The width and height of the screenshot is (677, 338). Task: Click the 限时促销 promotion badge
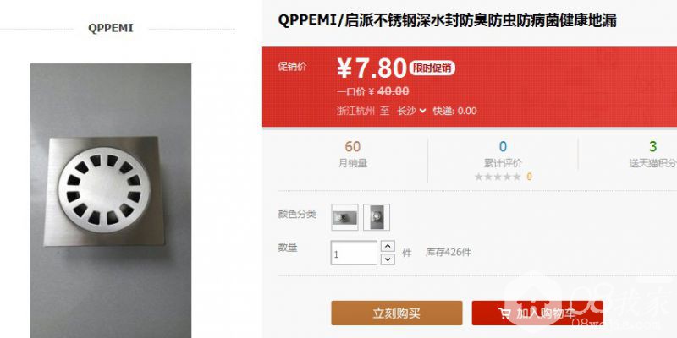[x=432, y=68]
